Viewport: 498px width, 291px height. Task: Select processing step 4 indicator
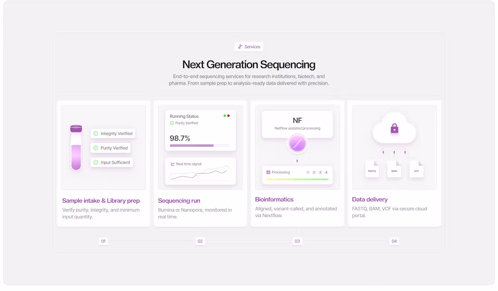[x=326, y=172]
